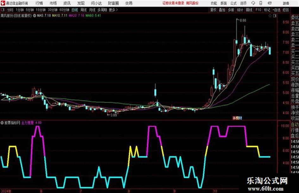299x193 pixels.
Task: Click the MA10: 7.11 indicator label
Action: point(60,16)
